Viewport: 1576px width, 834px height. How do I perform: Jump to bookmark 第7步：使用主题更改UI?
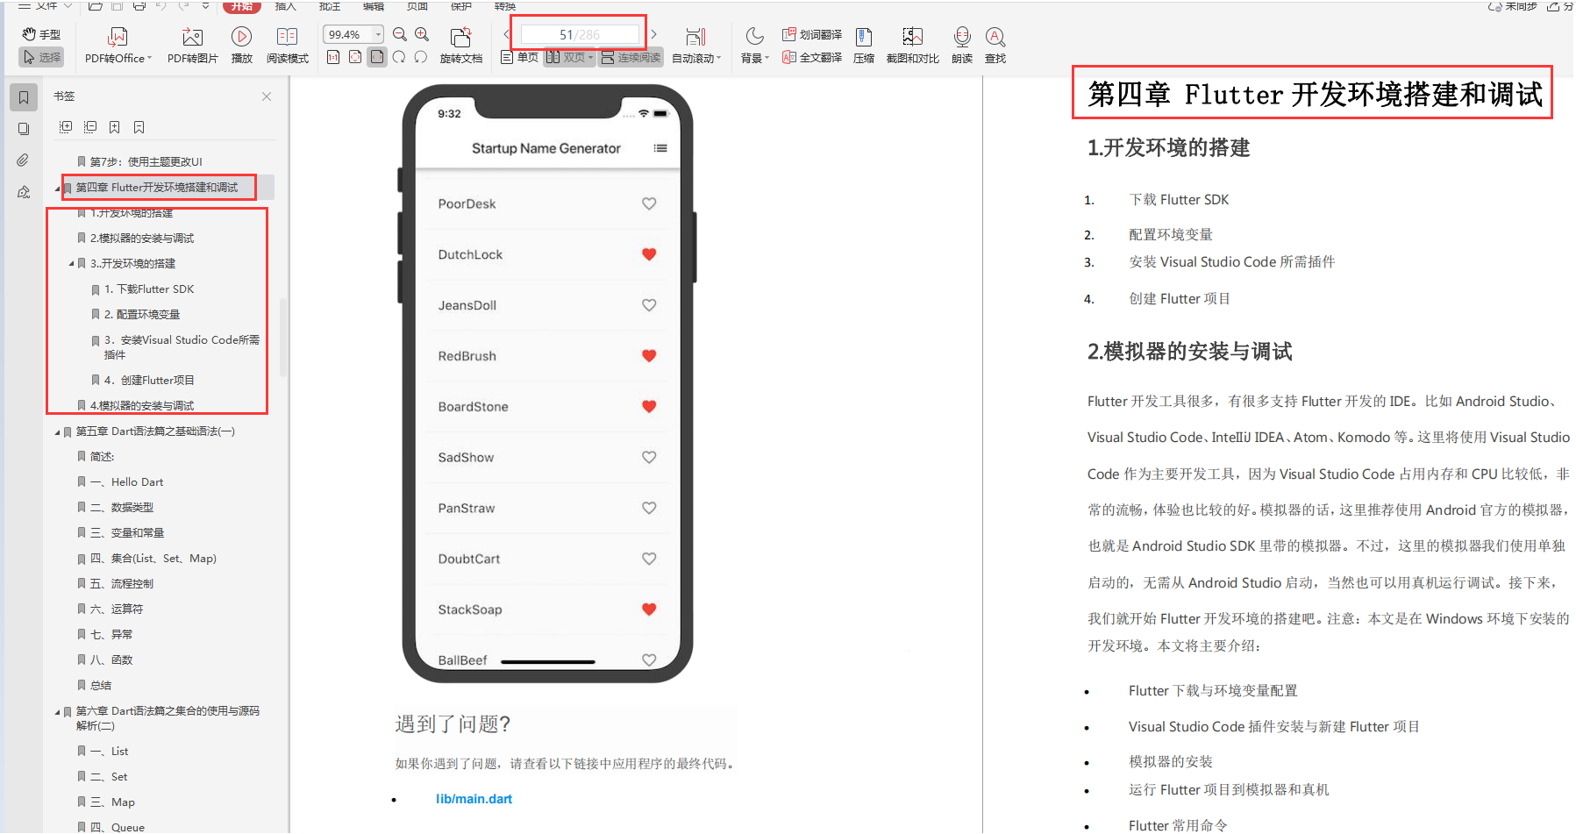(x=146, y=162)
